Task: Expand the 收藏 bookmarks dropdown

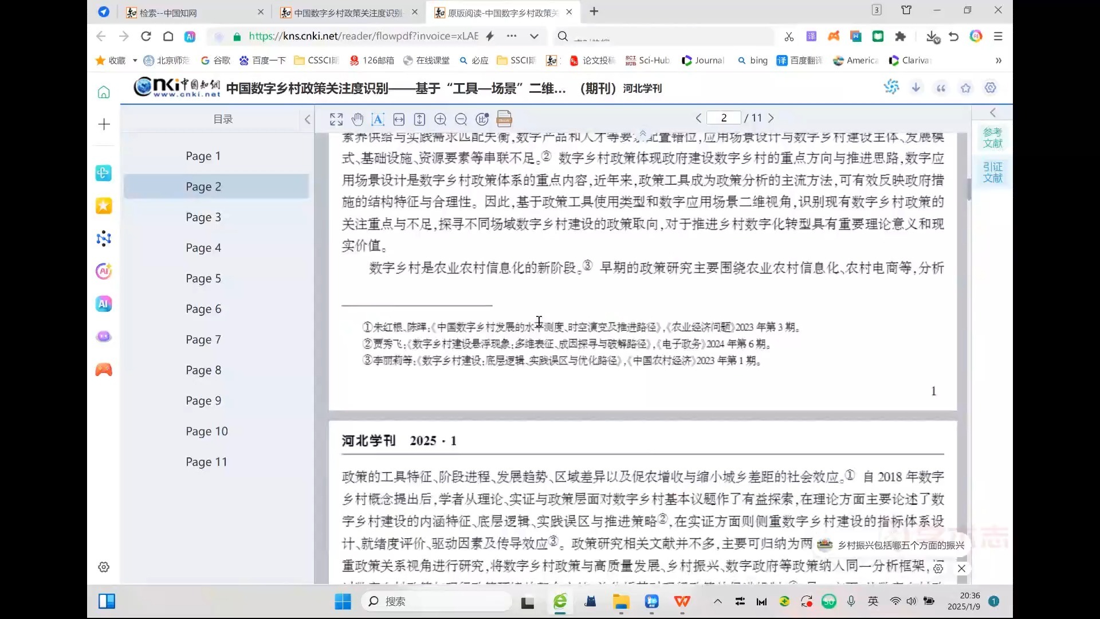Action: [134, 60]
